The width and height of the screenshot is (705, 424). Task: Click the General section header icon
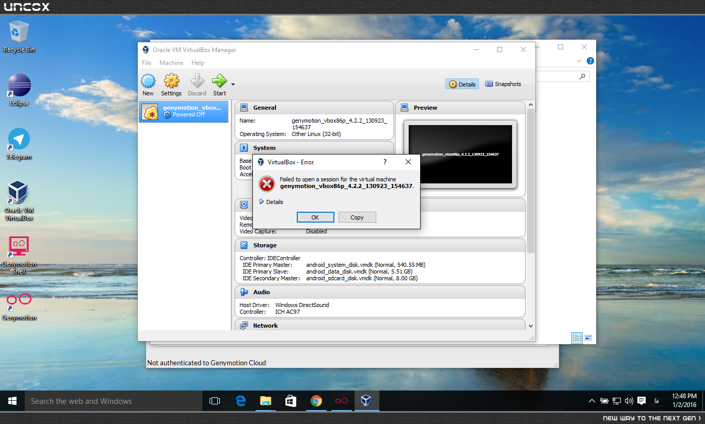244,108
